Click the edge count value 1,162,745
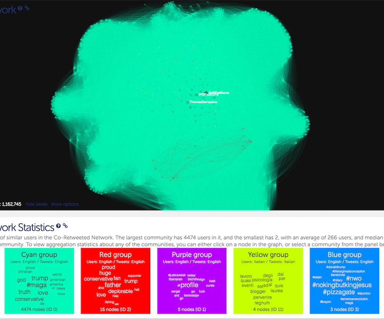 point(11,204)
